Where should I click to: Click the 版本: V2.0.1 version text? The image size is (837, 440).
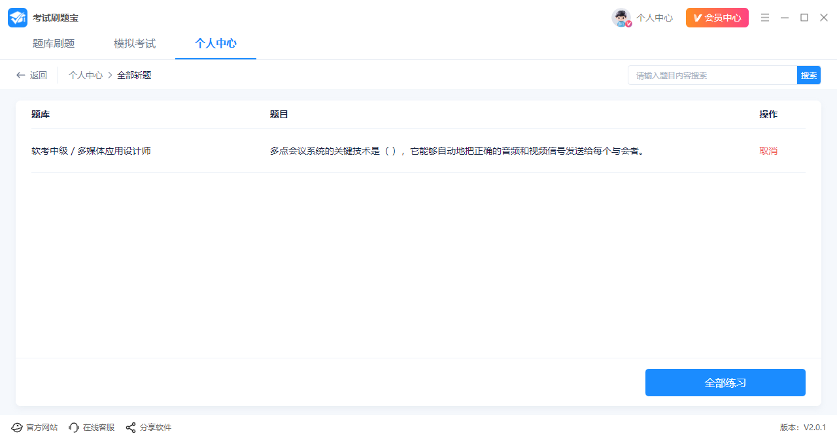click(803, 428)
